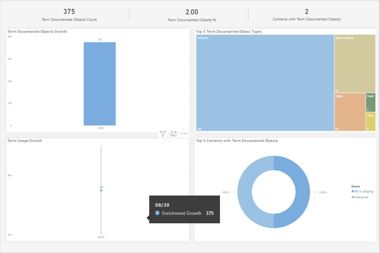
Task: Click the Term Documented Objects Growth title
Action: click(37, 32)
